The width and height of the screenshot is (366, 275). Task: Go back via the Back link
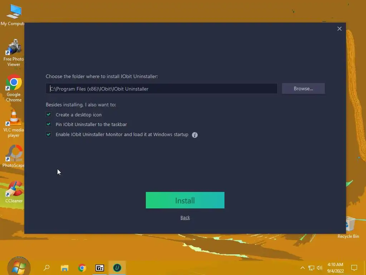pyautogui.click(x=185, y=217)
